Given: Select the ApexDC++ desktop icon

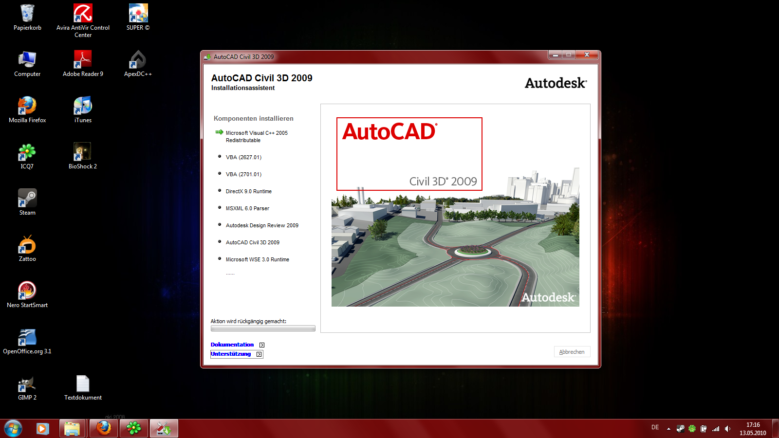Looking at the screenshot, I should (x=138, y=64).
